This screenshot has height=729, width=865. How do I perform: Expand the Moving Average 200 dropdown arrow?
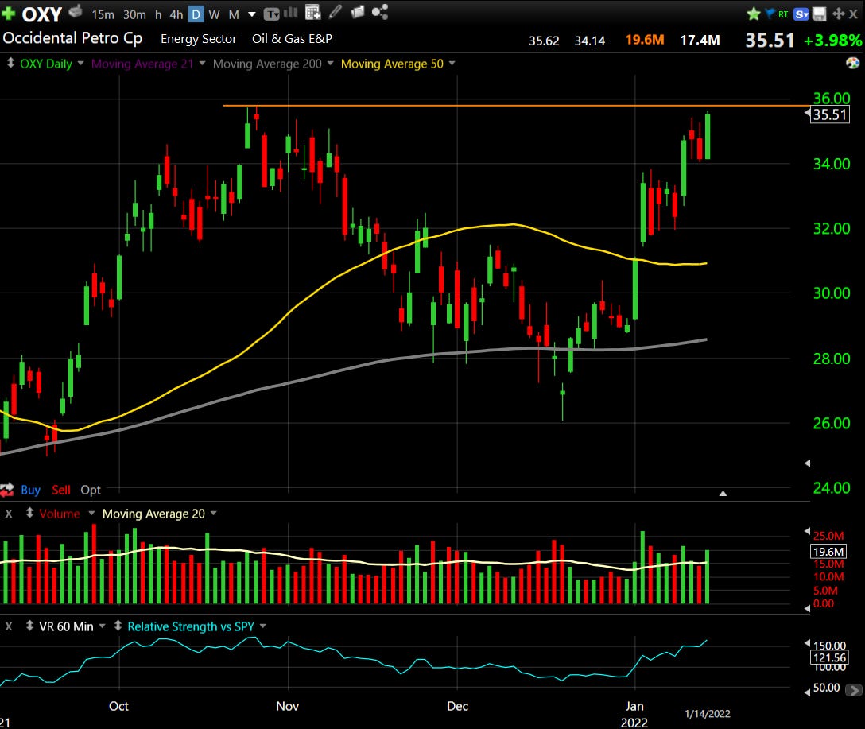coord(331,64)
